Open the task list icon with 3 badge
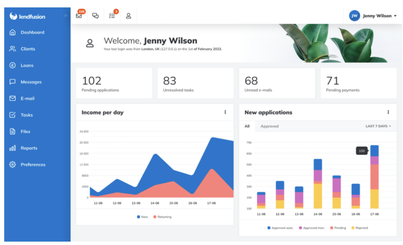 point(112,16)
